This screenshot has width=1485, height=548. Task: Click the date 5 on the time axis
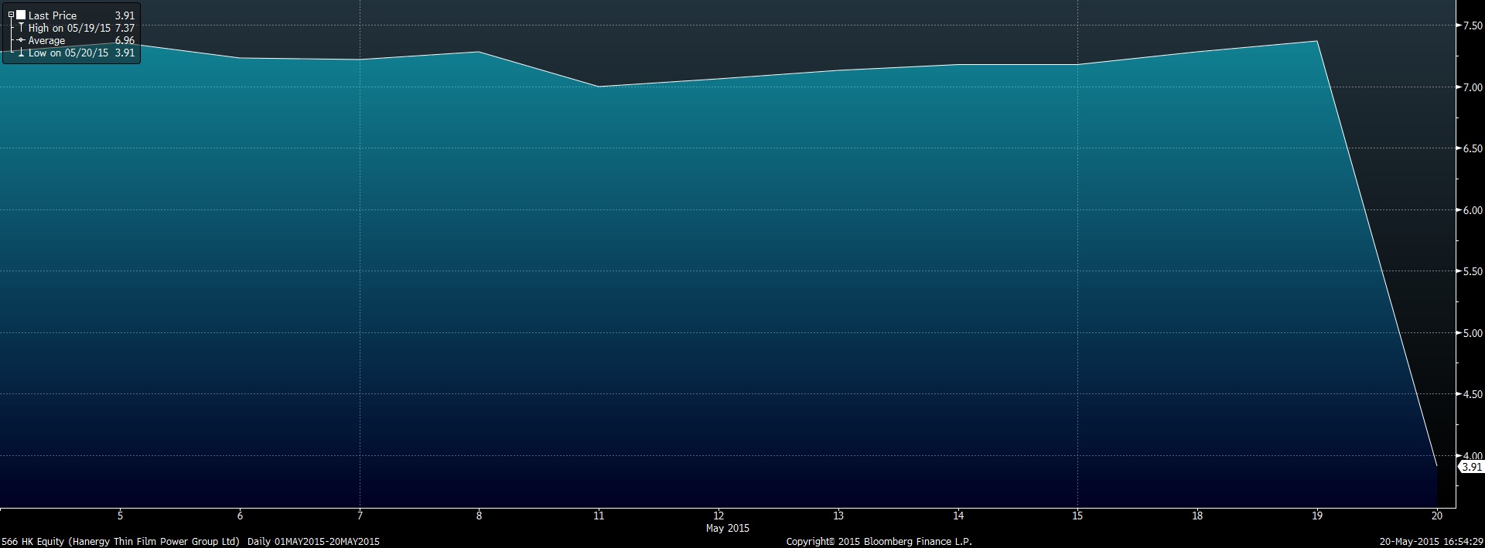click(x=120, y=516)
